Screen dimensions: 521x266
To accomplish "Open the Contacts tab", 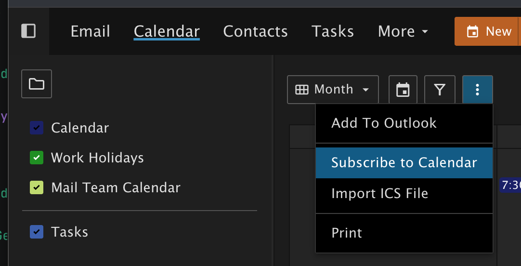I will 255,32.
